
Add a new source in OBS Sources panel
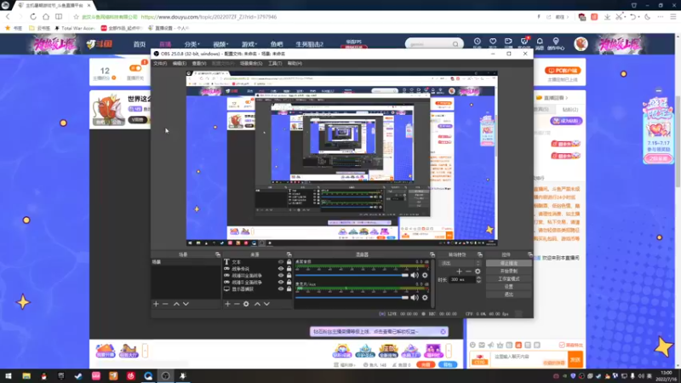pyautogui.click(x=227, y=304)
